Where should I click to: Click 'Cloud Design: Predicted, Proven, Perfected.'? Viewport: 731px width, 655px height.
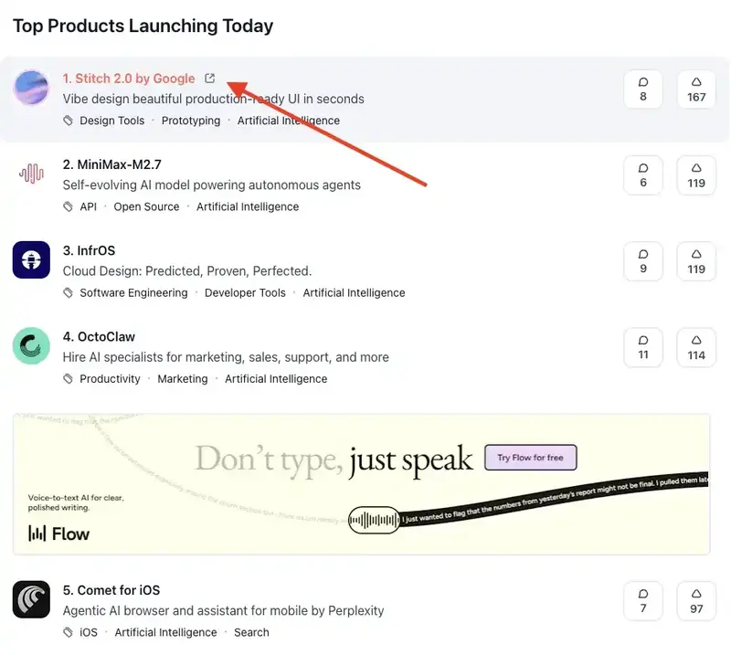pyautogui.click(x=187, y=271)
